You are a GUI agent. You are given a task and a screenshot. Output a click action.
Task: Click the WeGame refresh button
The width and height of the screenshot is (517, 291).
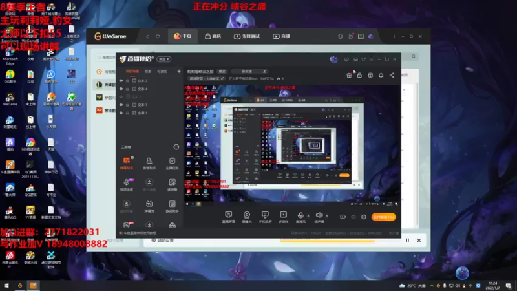click(158, 36)
